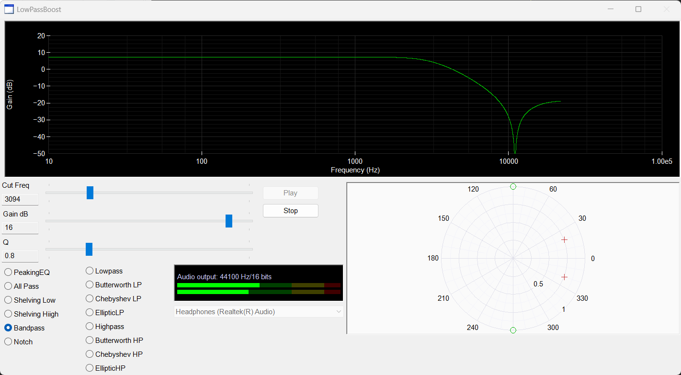Click the Cut Freq 3094 text field
This screenshot has height=375, width=681.
click(20, 199)
